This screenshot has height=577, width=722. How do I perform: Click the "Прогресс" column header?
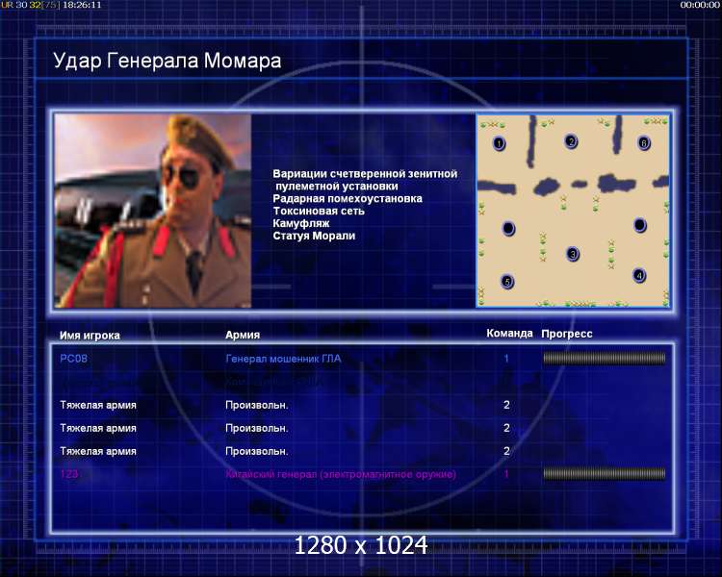coord(567,334)
